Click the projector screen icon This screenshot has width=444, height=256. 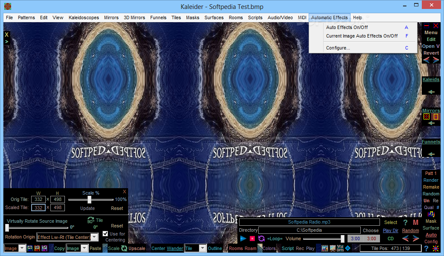coord(332,248)
